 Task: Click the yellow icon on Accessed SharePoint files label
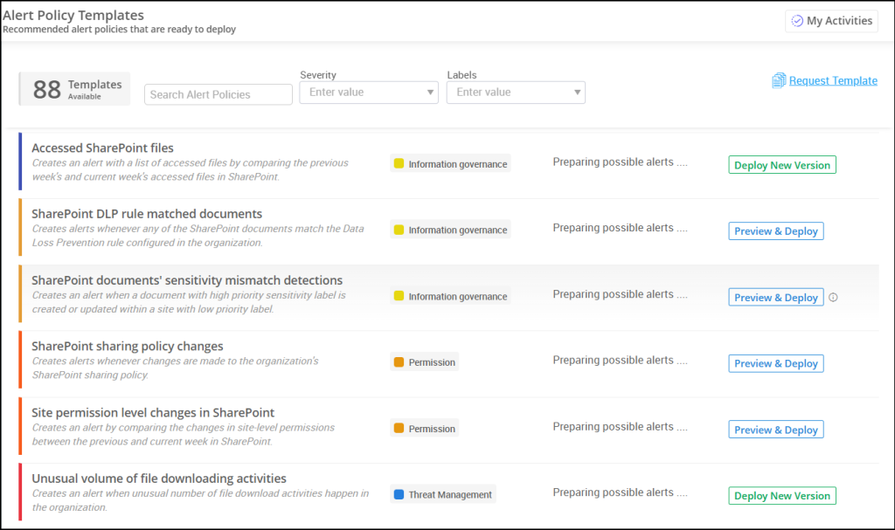399,162
